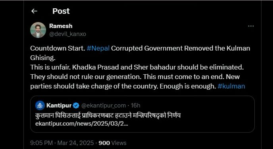Open the ekantipur.com/news article link

81,124
